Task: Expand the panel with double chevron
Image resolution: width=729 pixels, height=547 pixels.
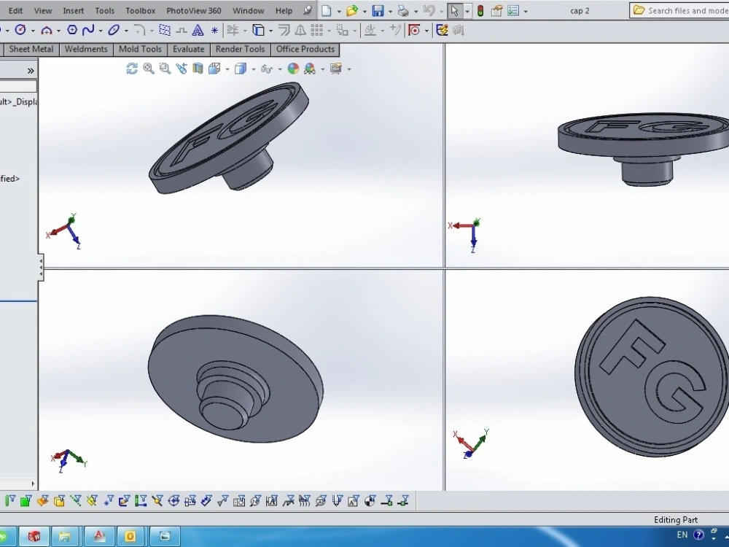Action: 31,71
